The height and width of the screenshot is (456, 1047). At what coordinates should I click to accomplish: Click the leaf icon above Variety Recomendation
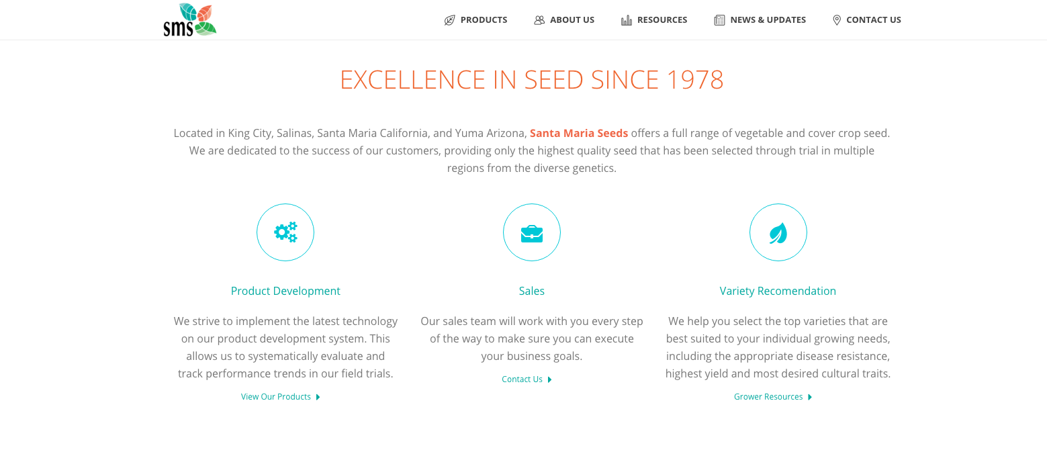coord(778,232)
